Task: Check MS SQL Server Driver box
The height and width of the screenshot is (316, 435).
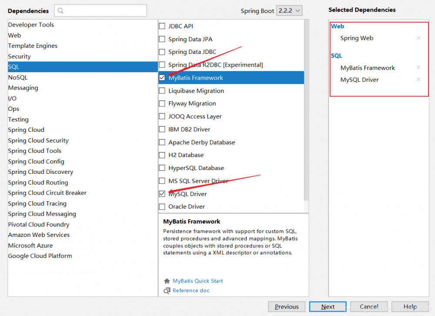Action: tap(162, 181)
